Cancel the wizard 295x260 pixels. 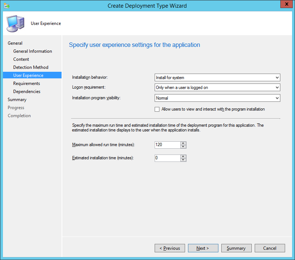[x=270, y=248]
